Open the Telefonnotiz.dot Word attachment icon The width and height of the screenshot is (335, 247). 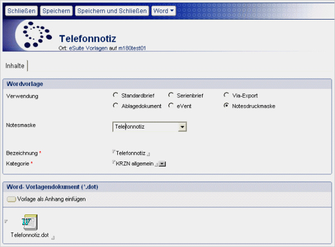pyautogui.click(x=30, y=222)
